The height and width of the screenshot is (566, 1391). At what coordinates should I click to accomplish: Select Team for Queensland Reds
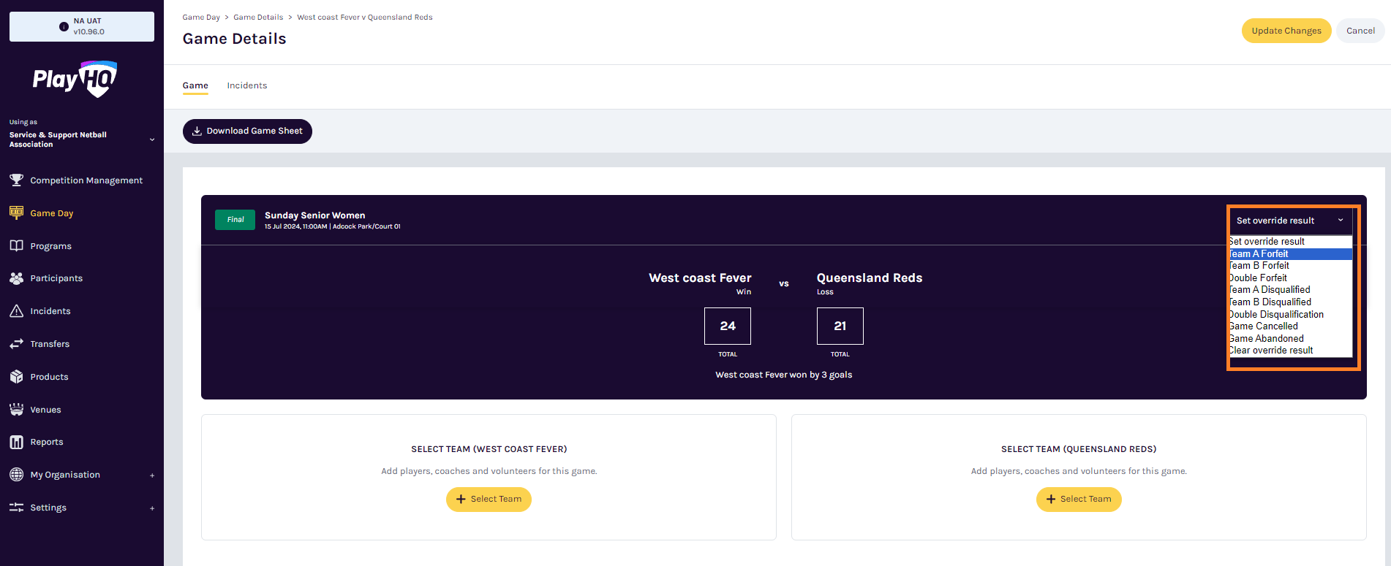coord(1079,500)
